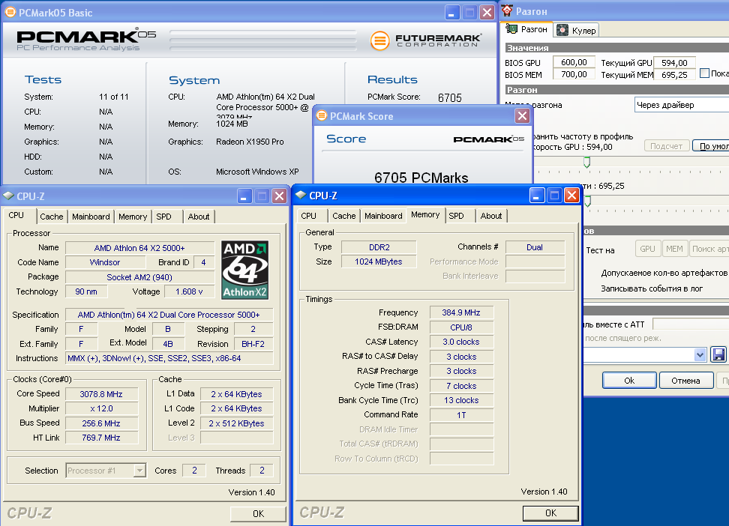Screen dimensions: 729x526
Task: Click the AMD Athlon 64 X2 logo
Action: (x=244, y=270)
